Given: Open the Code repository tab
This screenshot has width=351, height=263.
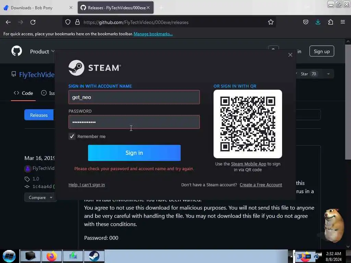Looking at the screenshot, I should 23,93.
